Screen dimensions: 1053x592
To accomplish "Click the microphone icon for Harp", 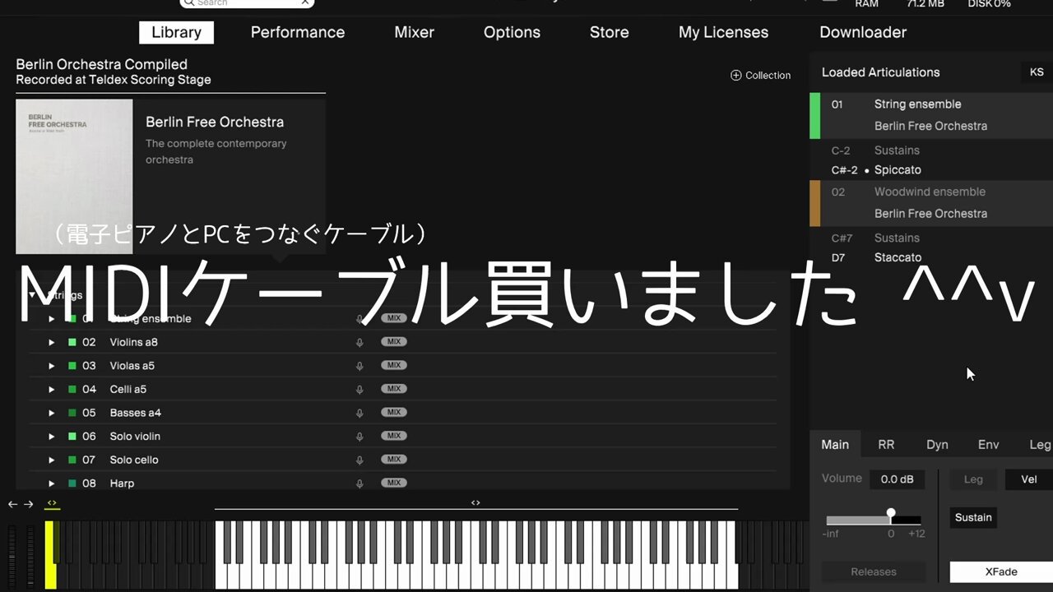I will [x=360, y=483].
